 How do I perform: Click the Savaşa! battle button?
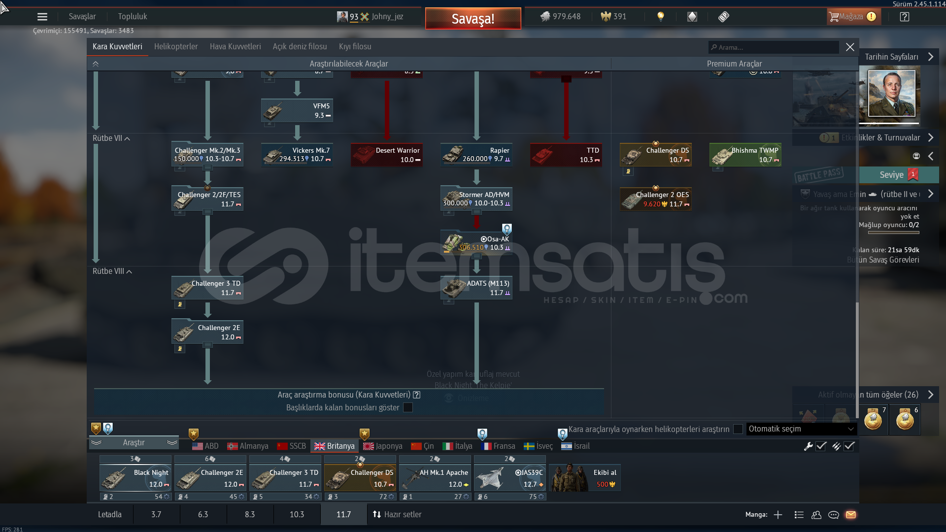pyautogui.click(x=473, y=19)
